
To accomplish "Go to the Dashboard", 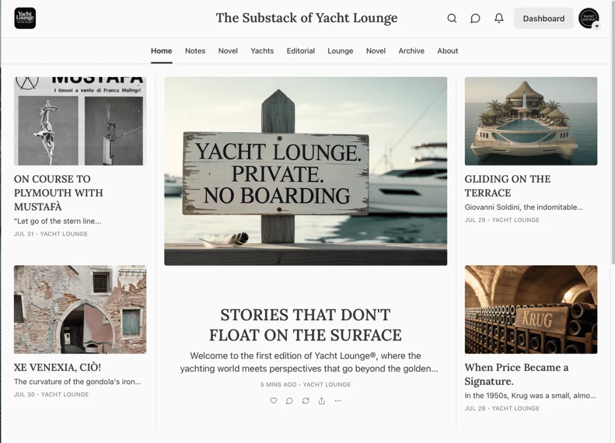I will [x=543, y=19].
